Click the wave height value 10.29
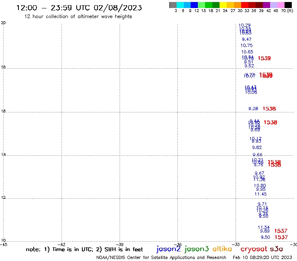 tap(244, 25)
